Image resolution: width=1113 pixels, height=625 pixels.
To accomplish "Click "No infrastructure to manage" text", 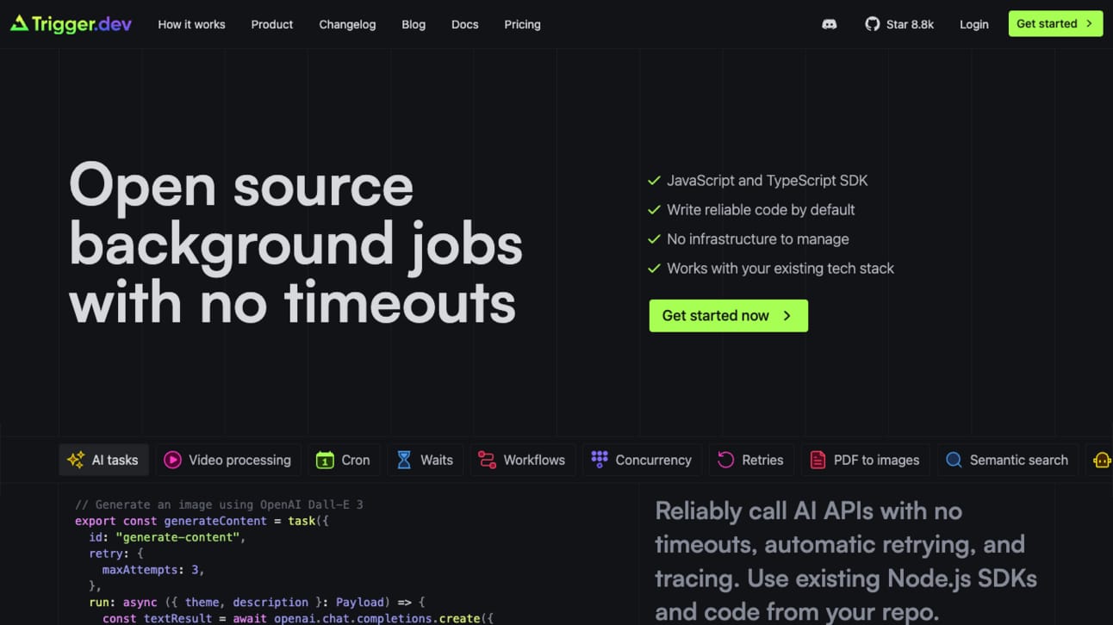I will (x=758, y=239).
